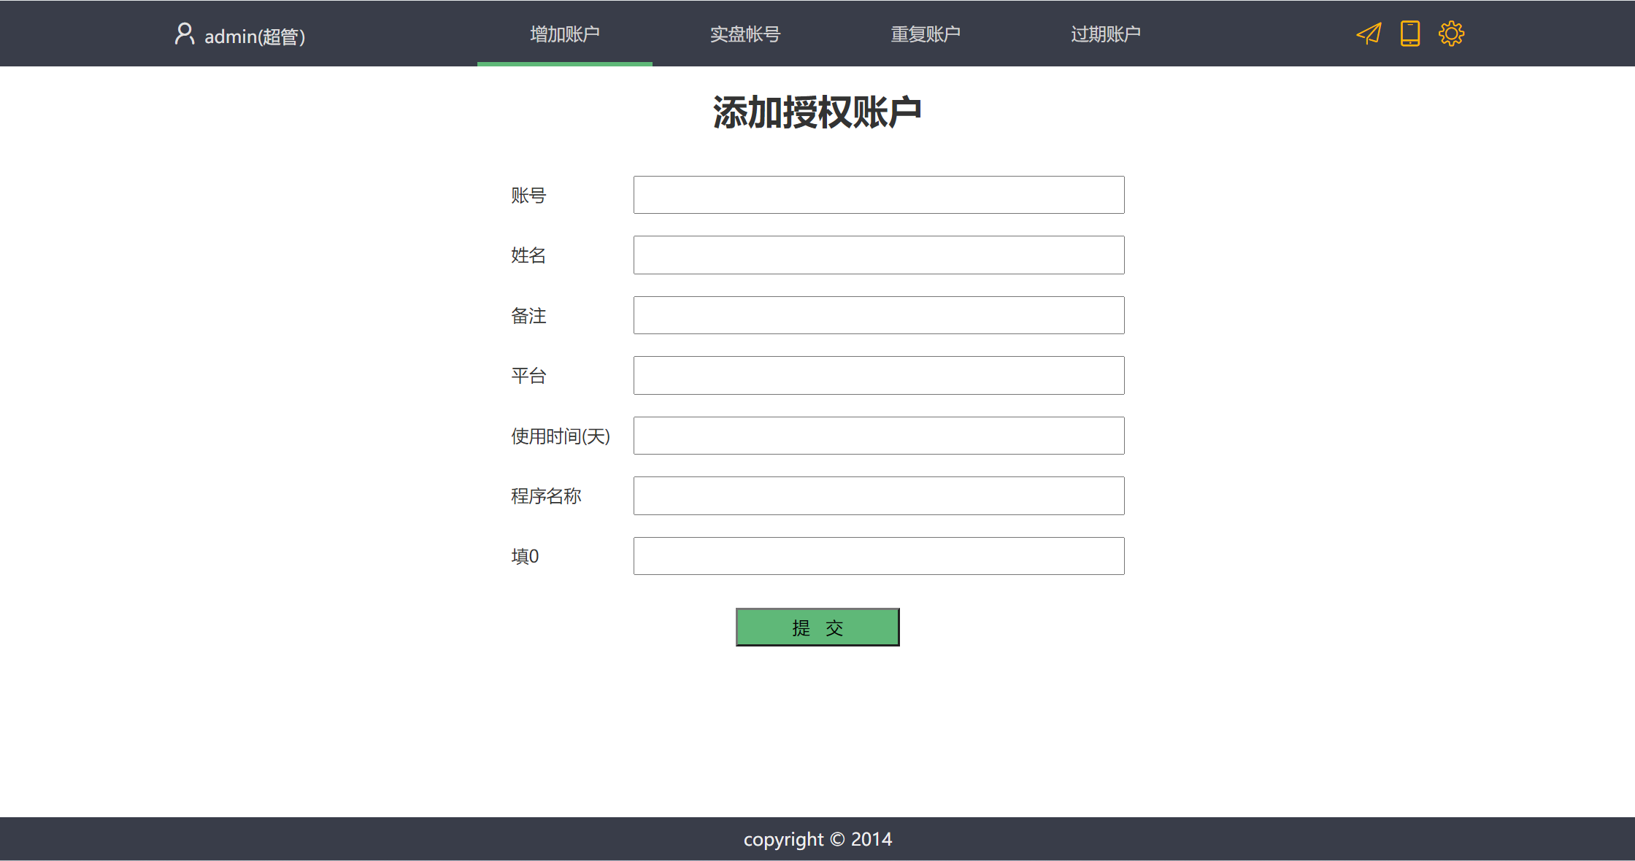This screenshot has width=1635, height=861.
Task: Switch to the 实盘帐号 tab
Action: [x=745, y=34]
